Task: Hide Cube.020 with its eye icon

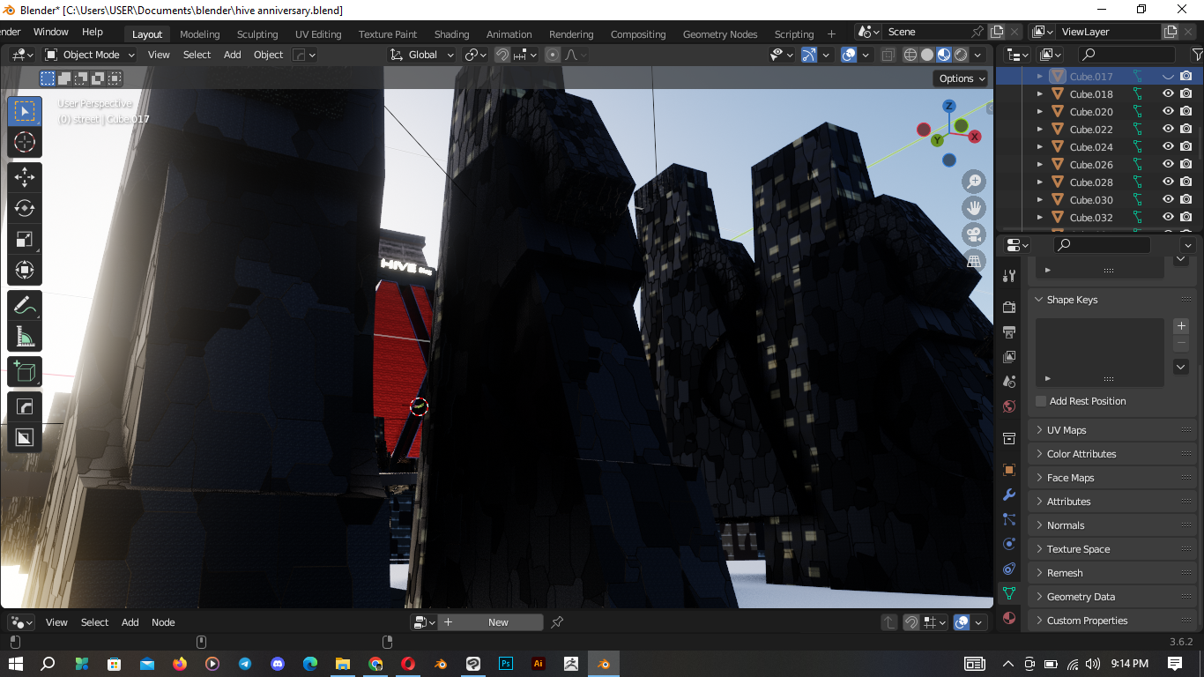Action: click(x=1168, y=112)
